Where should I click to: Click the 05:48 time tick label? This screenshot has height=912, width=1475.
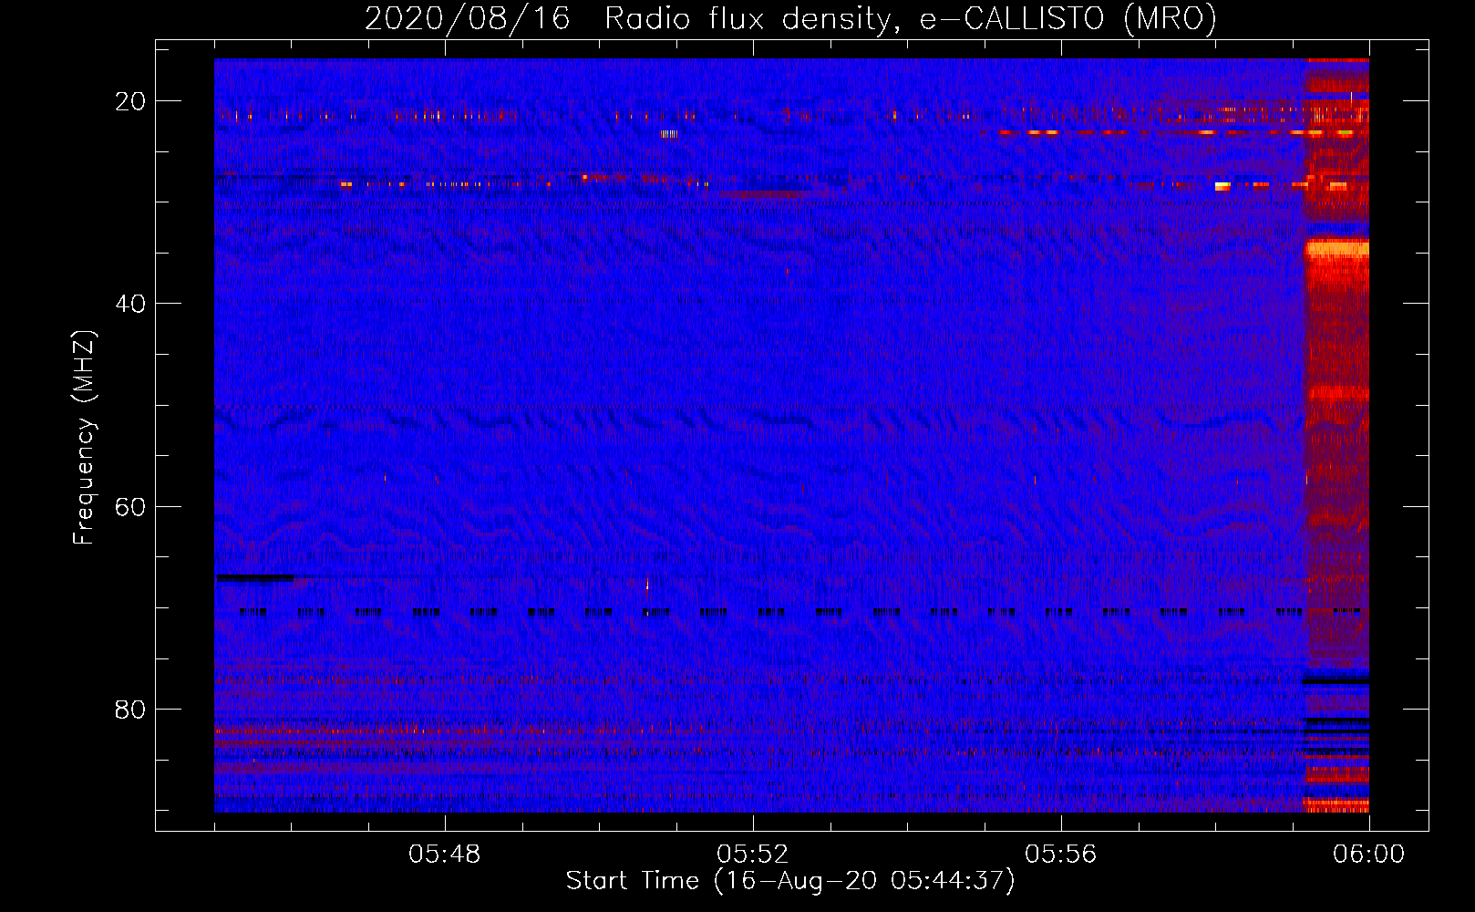[x=445, y=855]
